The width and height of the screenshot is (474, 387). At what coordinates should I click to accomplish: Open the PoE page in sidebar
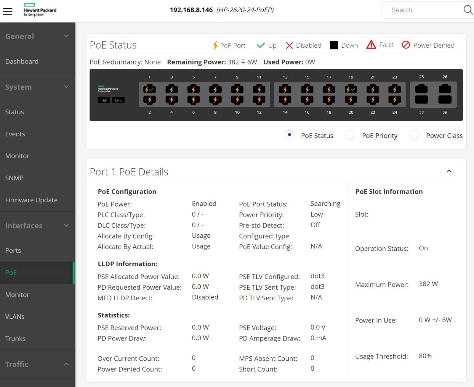click(x=37, y=272)
